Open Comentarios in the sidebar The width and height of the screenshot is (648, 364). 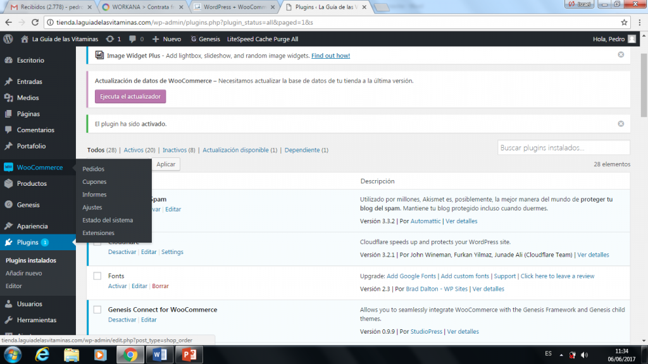click(x=35, y=130)
